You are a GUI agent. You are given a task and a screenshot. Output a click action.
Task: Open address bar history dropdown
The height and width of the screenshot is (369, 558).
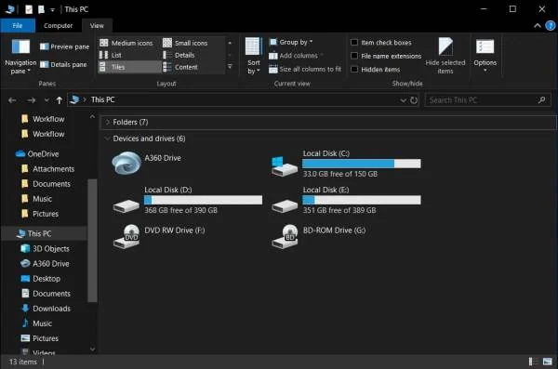(x=404, y=100)
